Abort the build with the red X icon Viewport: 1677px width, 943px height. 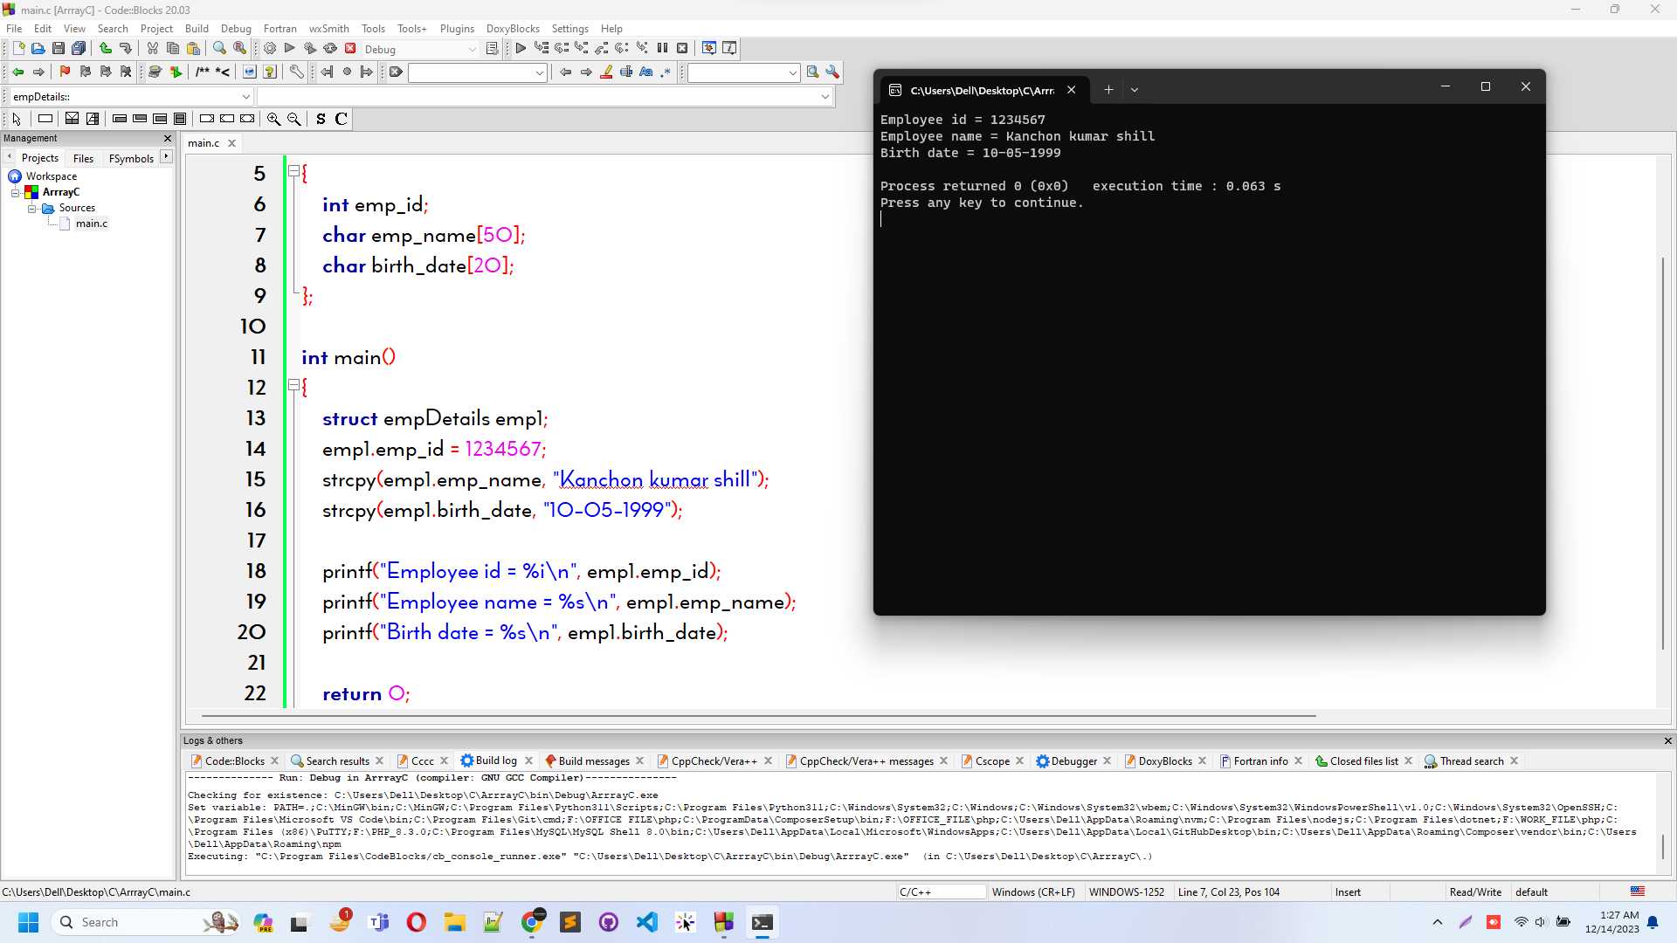click(x=350, y=49)
